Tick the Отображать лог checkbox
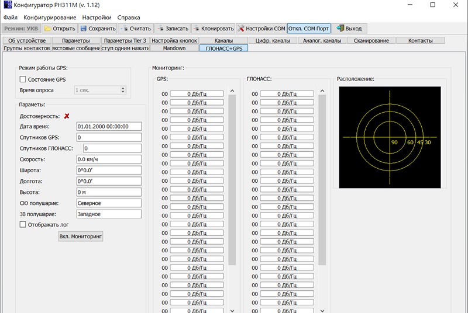This screenshot has height=313, width=468. click(23, 224)
